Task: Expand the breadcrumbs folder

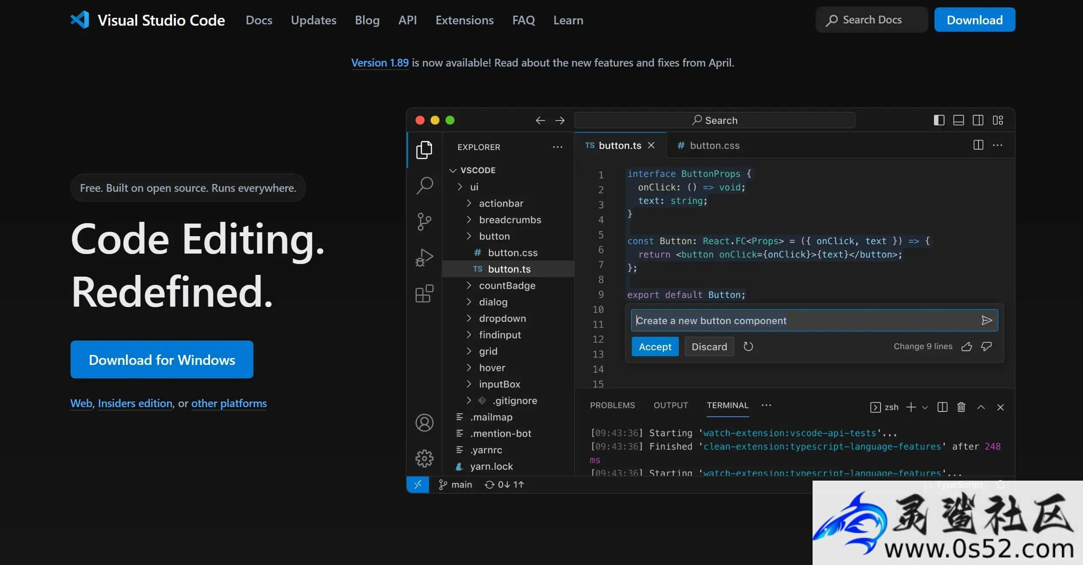Action: coord(469,220)
